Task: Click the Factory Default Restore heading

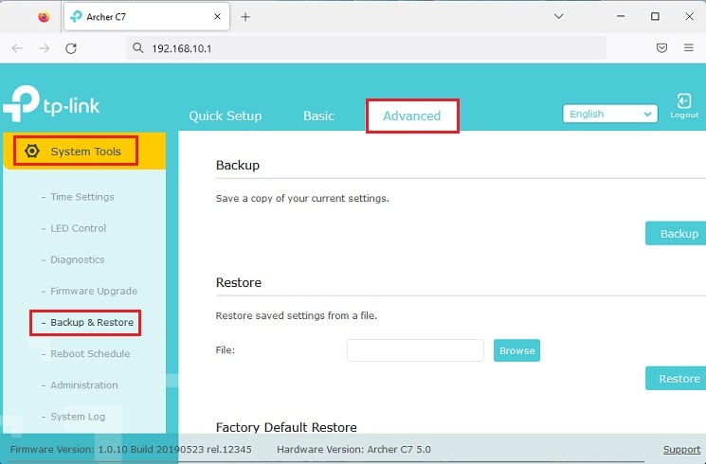Action: [286, 427]
